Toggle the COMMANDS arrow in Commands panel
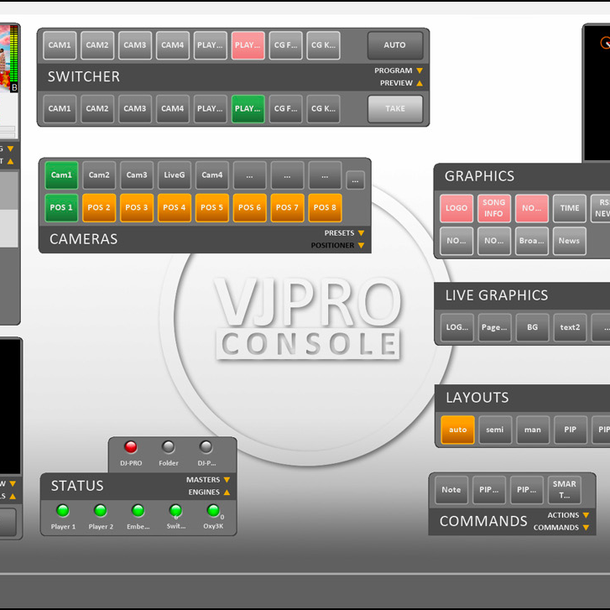610x610 pixels. click(586, 528)
